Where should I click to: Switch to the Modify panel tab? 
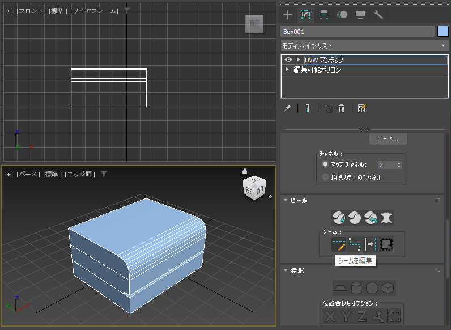(306, 14)
